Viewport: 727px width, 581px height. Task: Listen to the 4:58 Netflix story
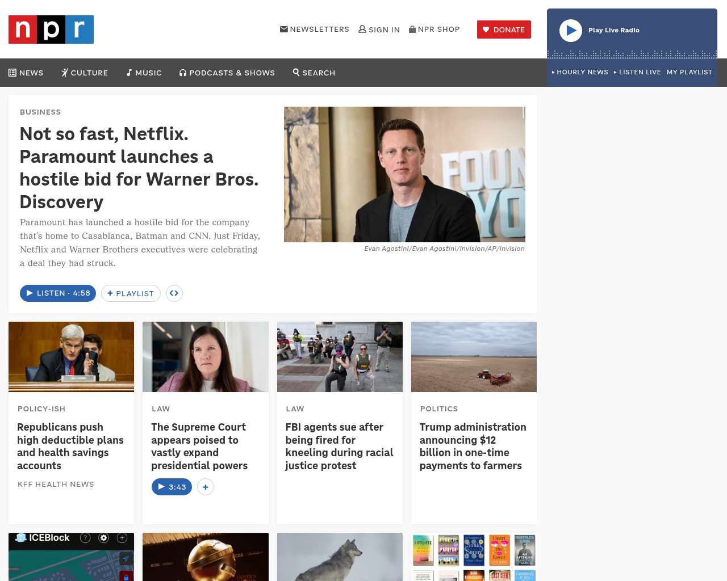[58, 293]
